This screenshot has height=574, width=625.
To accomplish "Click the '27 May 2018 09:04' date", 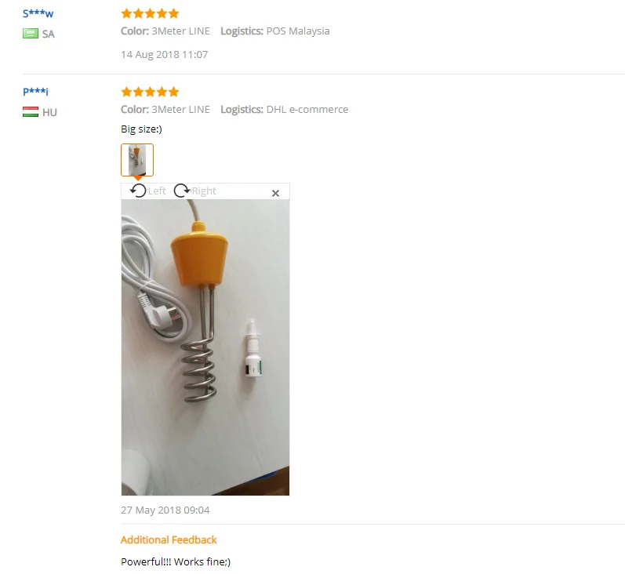I will pos(165,510).
